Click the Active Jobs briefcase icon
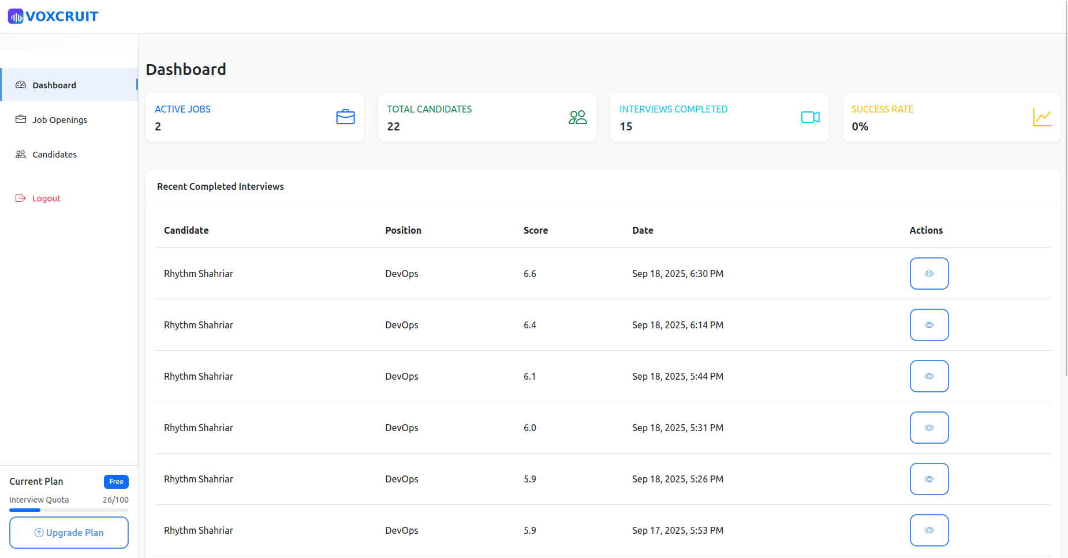 point(345,117)
